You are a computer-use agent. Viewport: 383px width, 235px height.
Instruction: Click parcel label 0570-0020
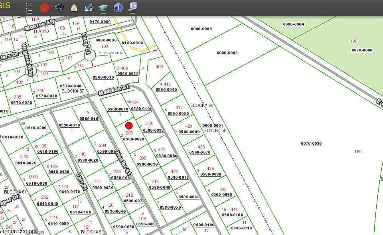[22, 103]
